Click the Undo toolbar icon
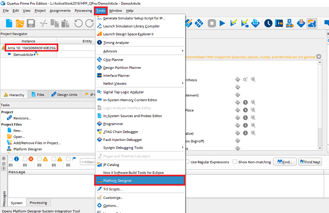 point(78,24)
